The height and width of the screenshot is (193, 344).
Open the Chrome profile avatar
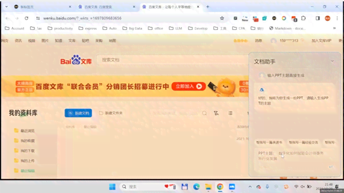point(327,18)
